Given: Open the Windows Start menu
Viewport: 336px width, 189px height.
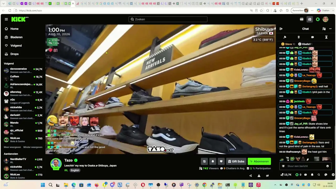Looking at the screenshot, I should pos(43,185).
